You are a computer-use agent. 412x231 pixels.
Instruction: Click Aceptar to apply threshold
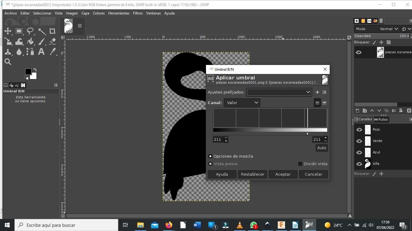283,174
